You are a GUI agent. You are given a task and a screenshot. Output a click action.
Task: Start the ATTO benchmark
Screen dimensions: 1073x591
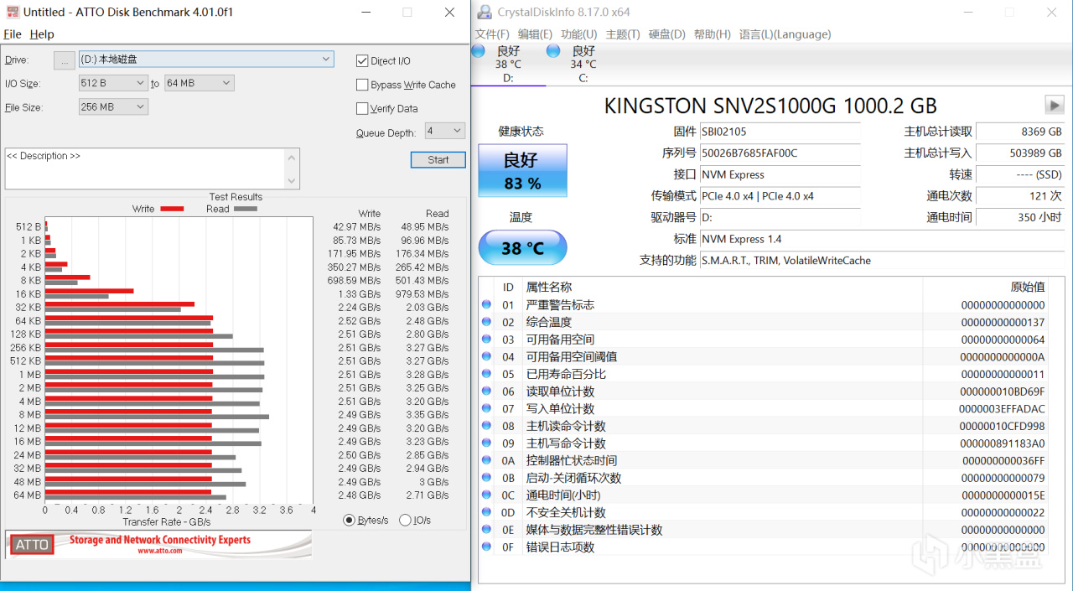coord(438,159)
